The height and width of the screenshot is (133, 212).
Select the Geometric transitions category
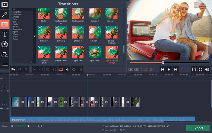tap(17, 29)
